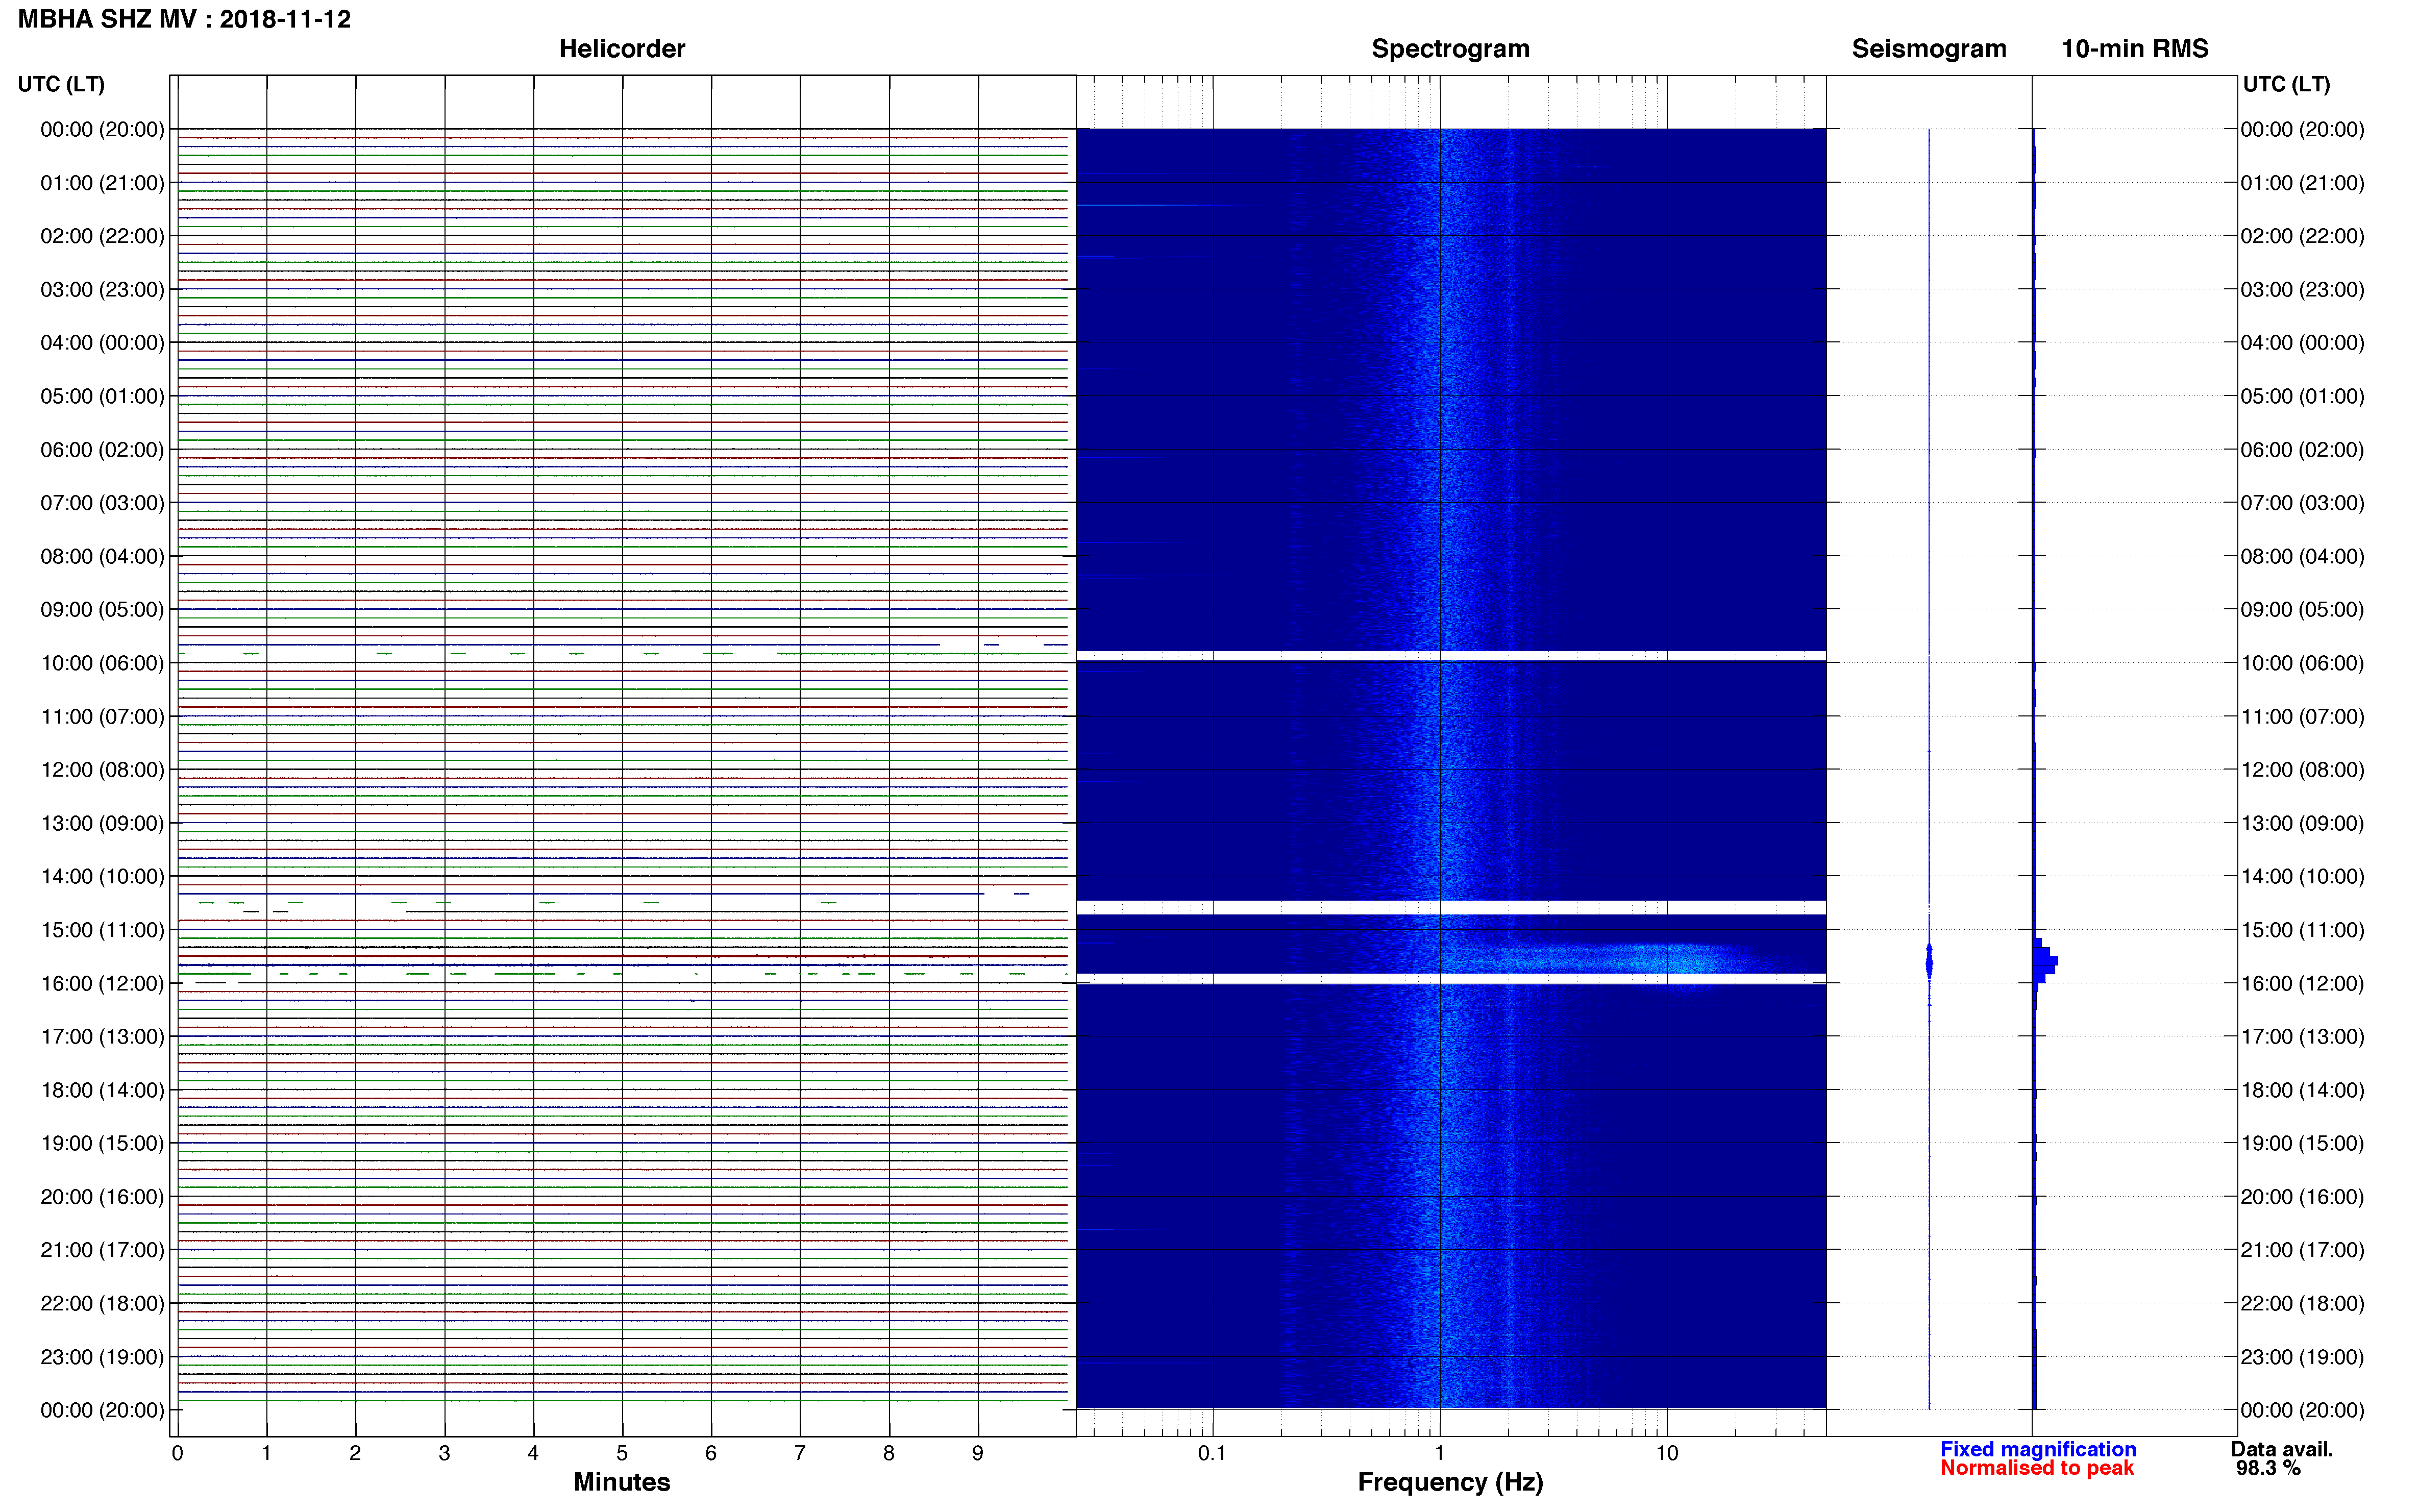Select '01:00 (21:00)' on the helicorder time axis

(102, 183)
